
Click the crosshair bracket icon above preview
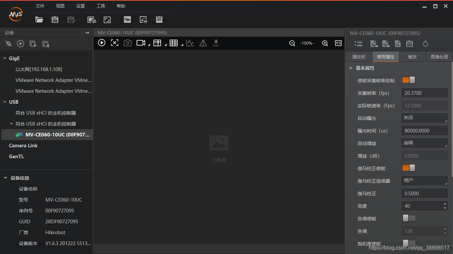tap(115, 43)
